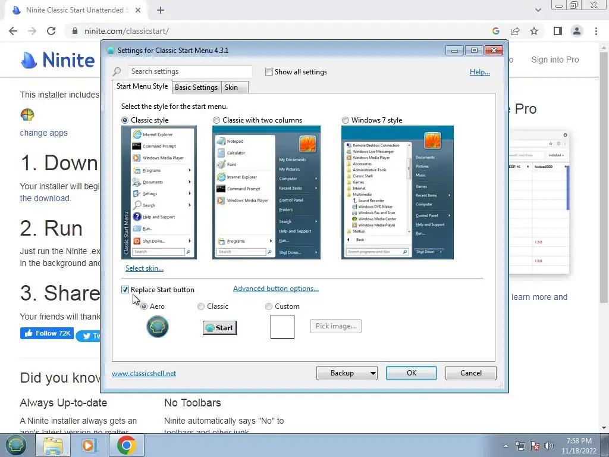The image size is (609, 457).
Task: Click Sign into Pro on the Ninite page
Action: (x=555, y=60)
